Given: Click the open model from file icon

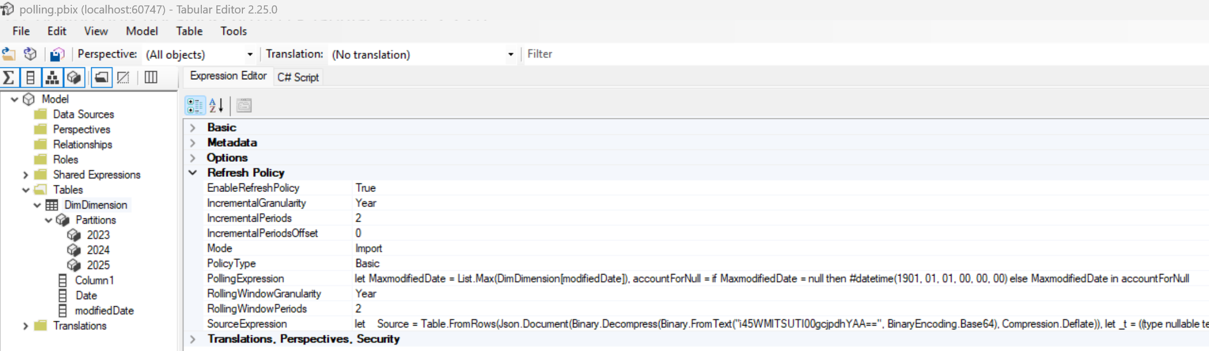Looking at the screenshot, I should [x=9, y=54].
